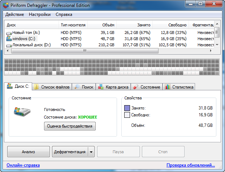Click the ХОРОШЕЕ disk state text
Viewport: 225px width, 172px height.
point(87,117)
